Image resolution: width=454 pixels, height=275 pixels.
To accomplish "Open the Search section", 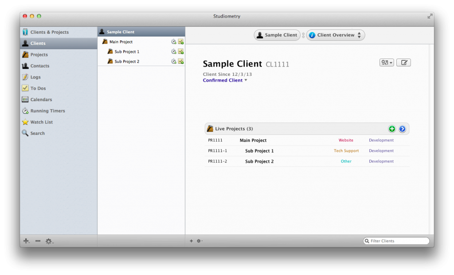I will 37,133.
